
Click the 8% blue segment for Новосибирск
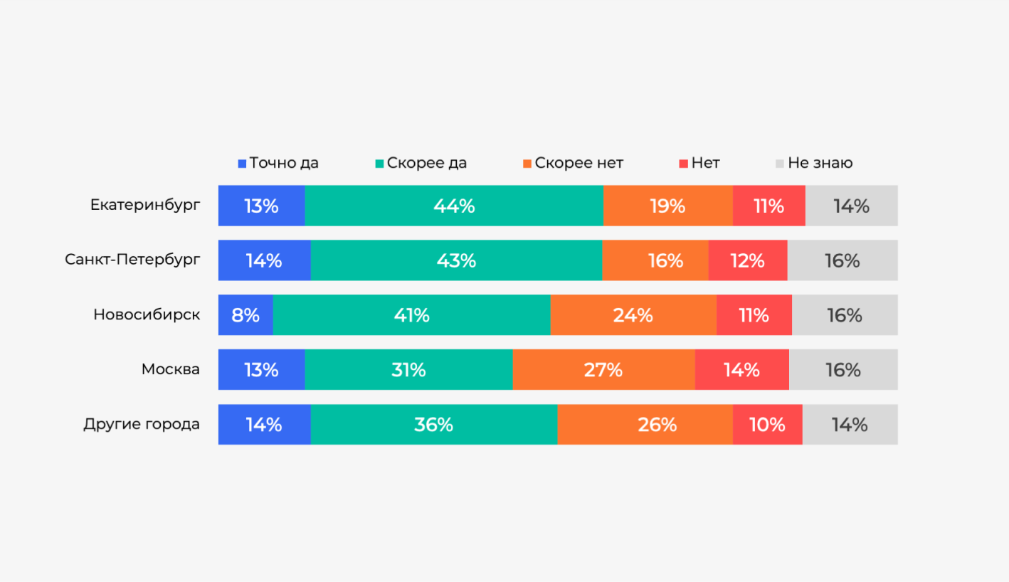pyautogui.click(x=245, y=314)
